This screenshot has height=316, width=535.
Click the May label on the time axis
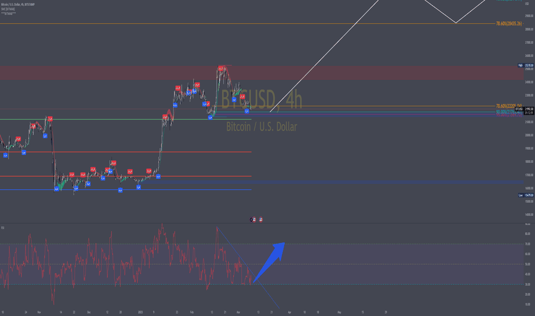pos(339,312)
